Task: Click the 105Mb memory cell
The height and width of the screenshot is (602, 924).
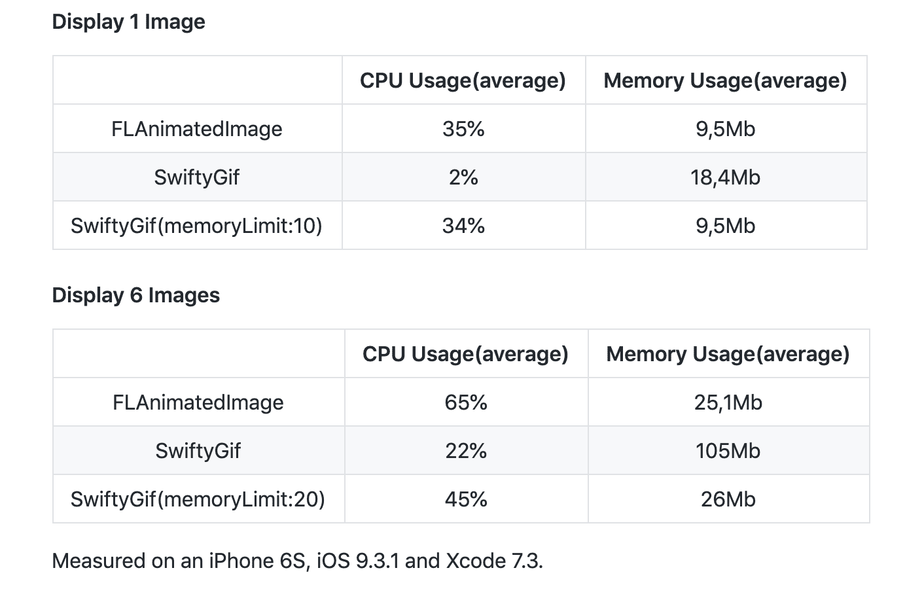Action: (728, 451)
